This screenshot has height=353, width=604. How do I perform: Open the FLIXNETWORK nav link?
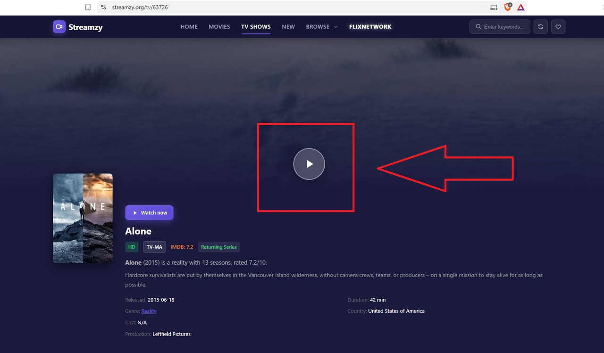tap(370, 27)
